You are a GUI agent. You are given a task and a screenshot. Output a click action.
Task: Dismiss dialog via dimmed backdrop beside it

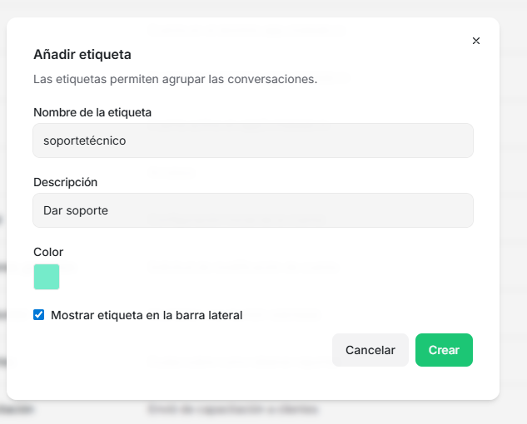click(513, 201)
